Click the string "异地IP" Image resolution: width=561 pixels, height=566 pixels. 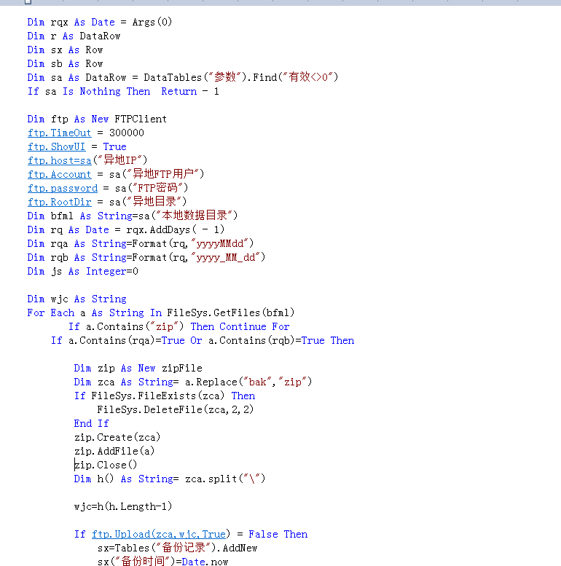(x=120, y=160)
